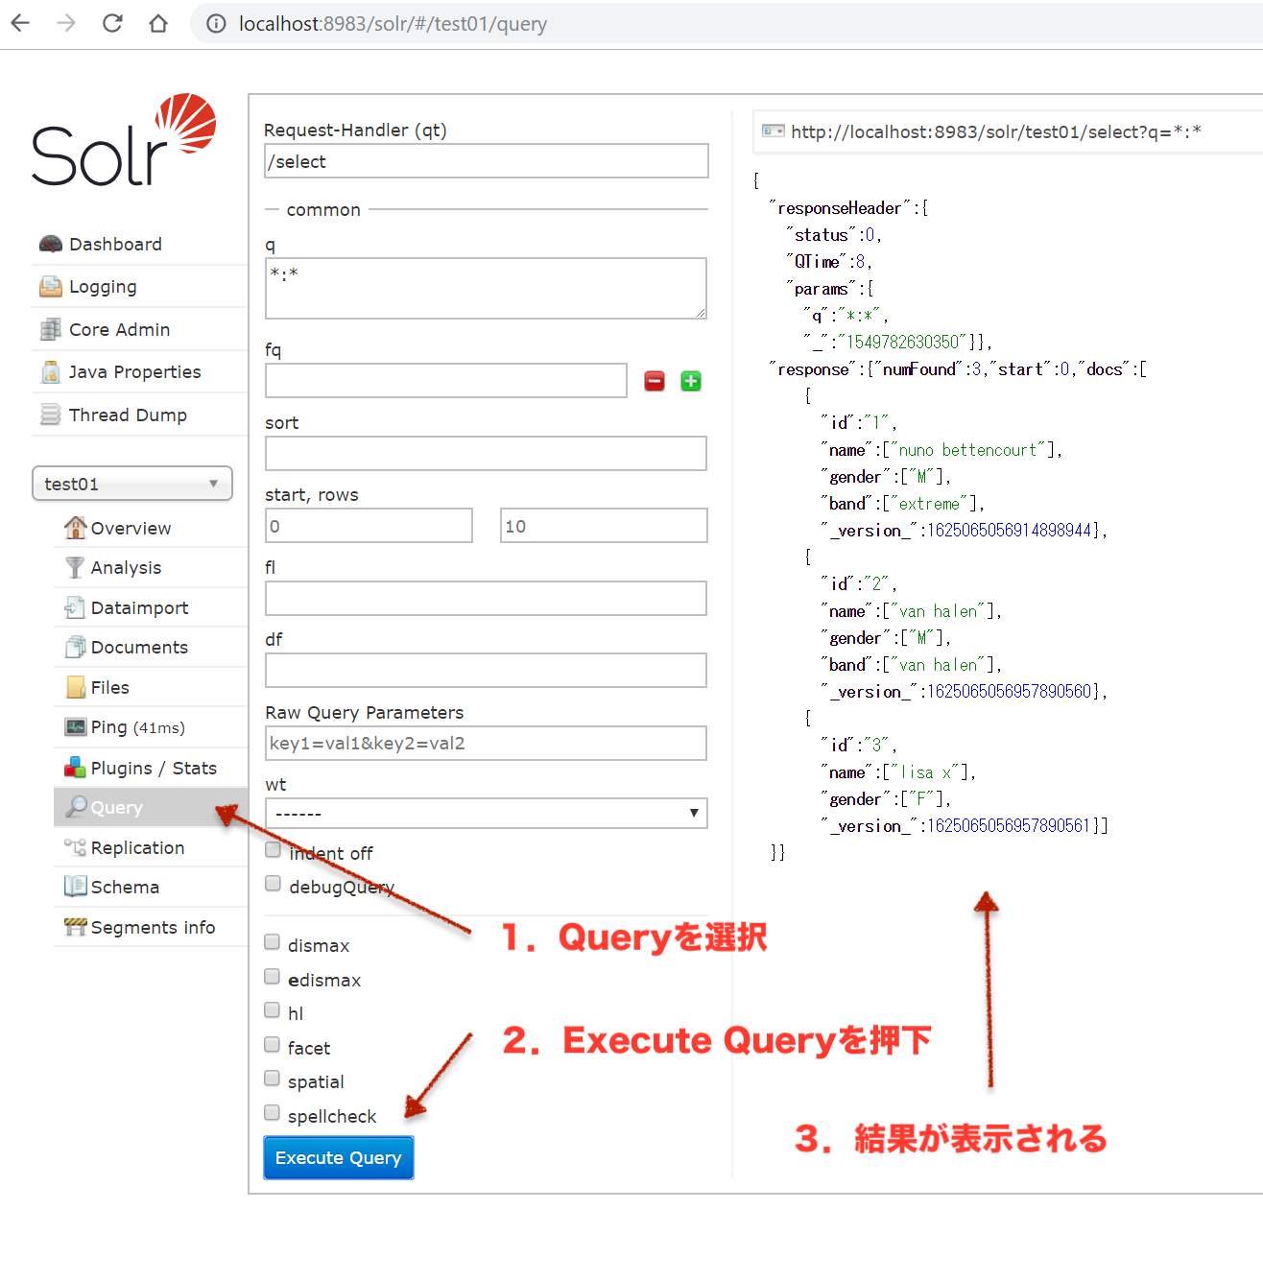This screenshot has width=1263, height=1281.
Task: Click the numFound value 3
Action: [976, 369]
